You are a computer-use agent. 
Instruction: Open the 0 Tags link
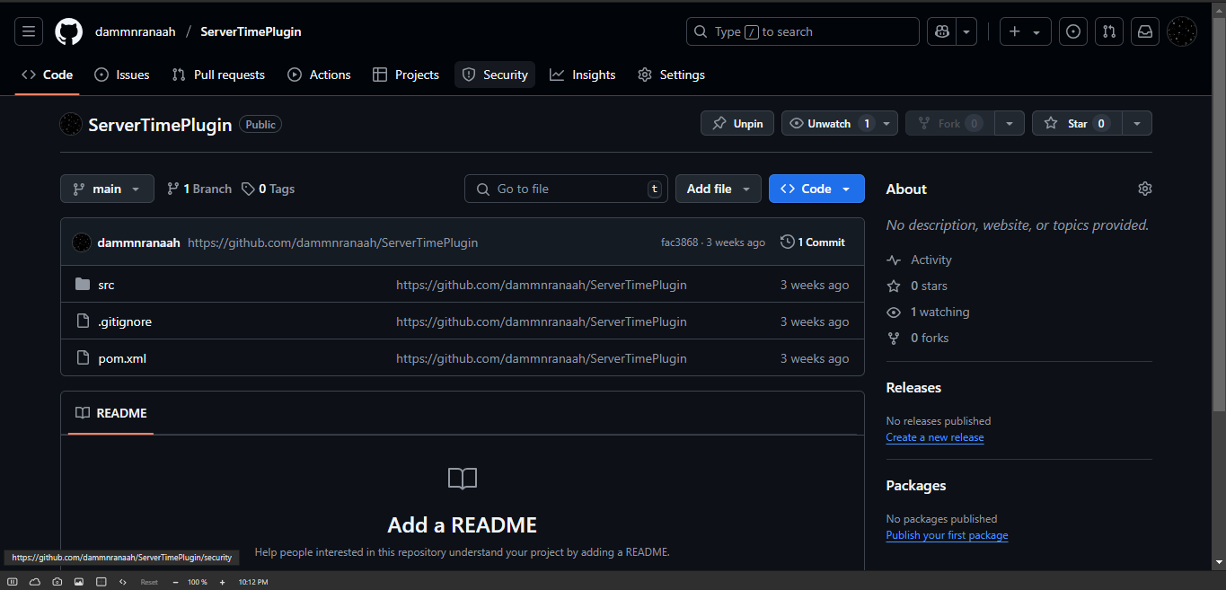[x=268, y=189]
